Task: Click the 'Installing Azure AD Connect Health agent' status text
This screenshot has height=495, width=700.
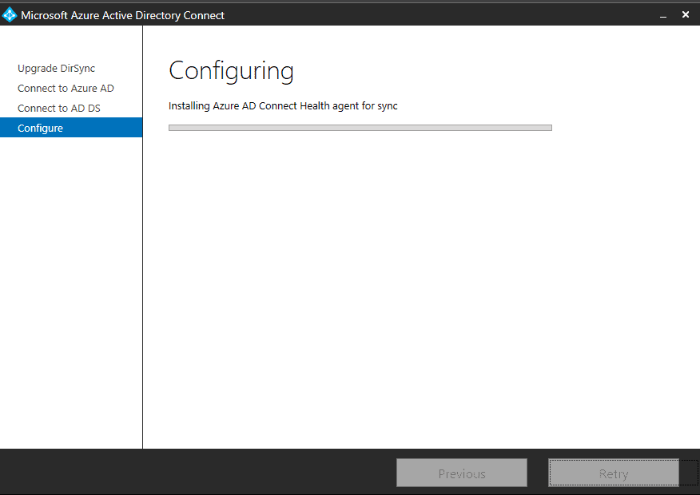Action: point(283,106)
